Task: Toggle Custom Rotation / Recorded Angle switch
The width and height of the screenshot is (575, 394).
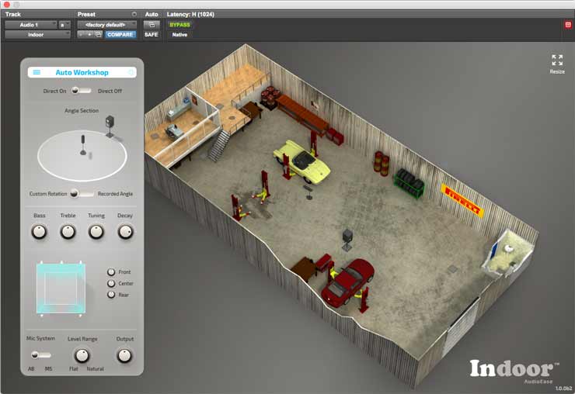Action: (x=82, y=193)
